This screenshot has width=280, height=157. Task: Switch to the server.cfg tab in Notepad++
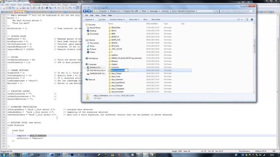click(19, 12)
